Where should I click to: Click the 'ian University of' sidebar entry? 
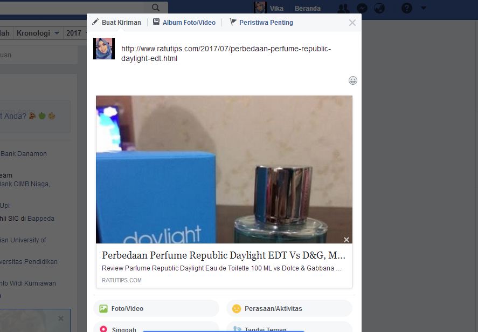pyautogui.click(x=23, y=240)
